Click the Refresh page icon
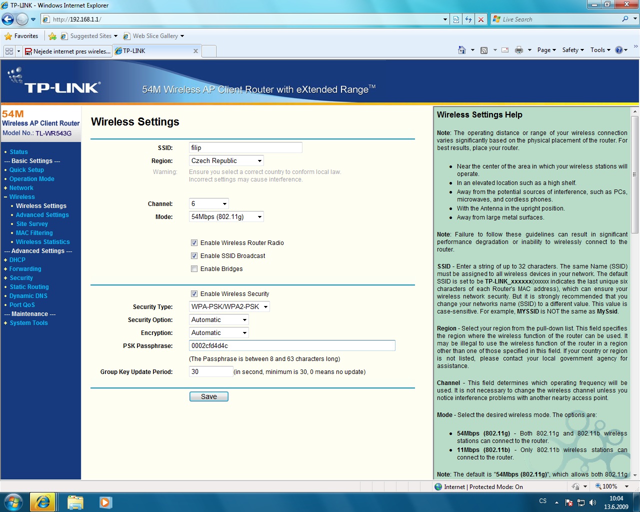Image resolution: width=640 pixels, height=512 pixels. (468, 19)
